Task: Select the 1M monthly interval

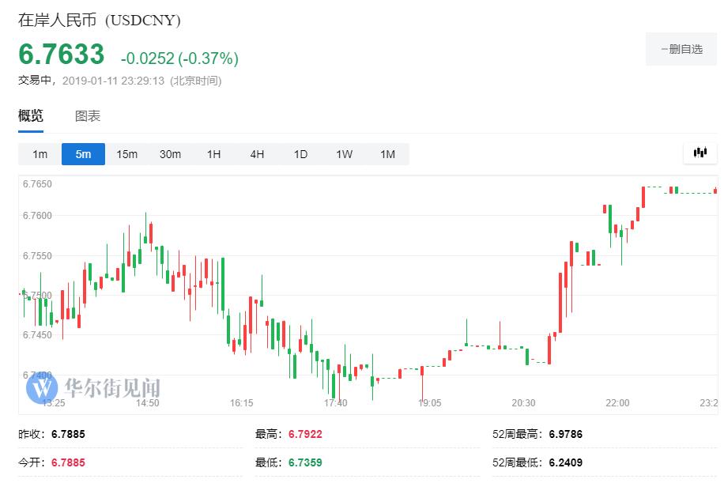Action: point(387,154)
